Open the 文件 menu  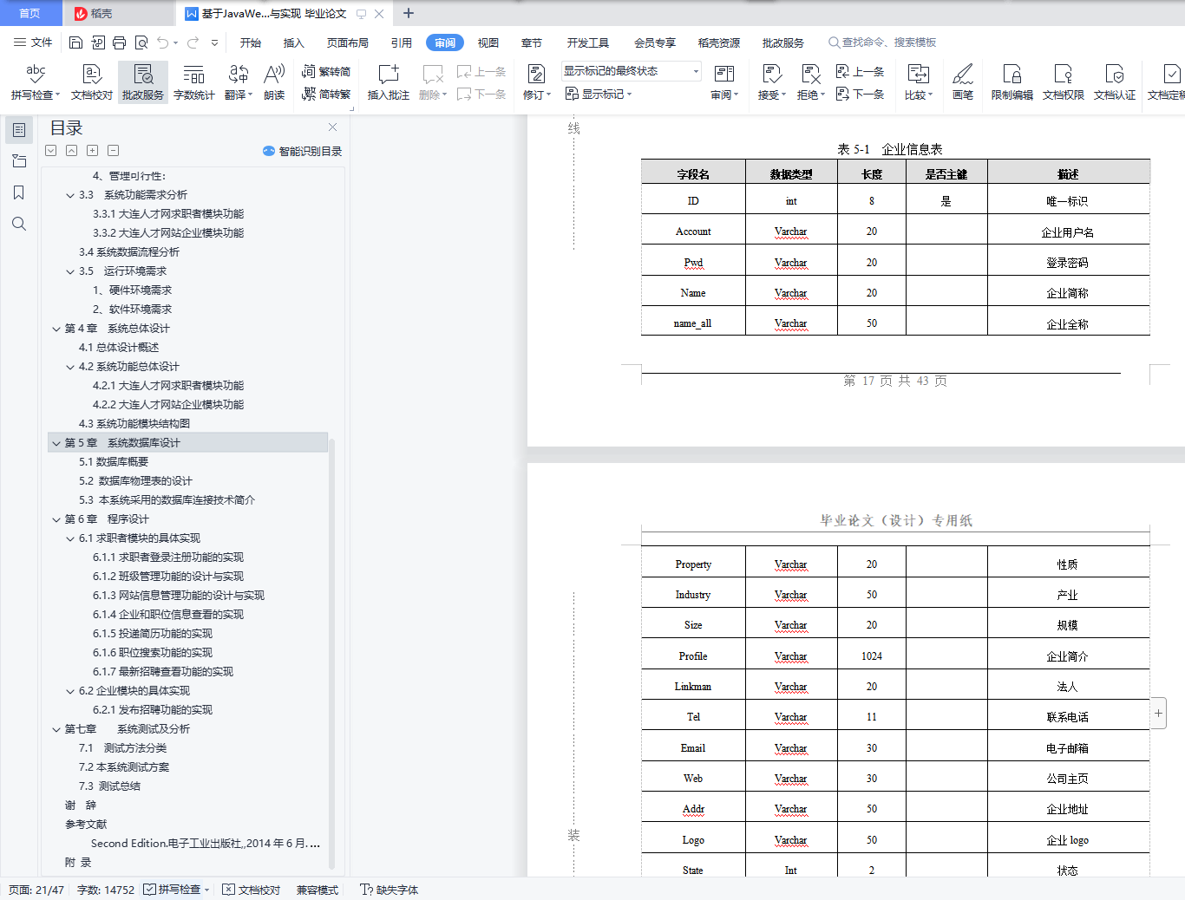pyautogui.click(x=33, y=42)
